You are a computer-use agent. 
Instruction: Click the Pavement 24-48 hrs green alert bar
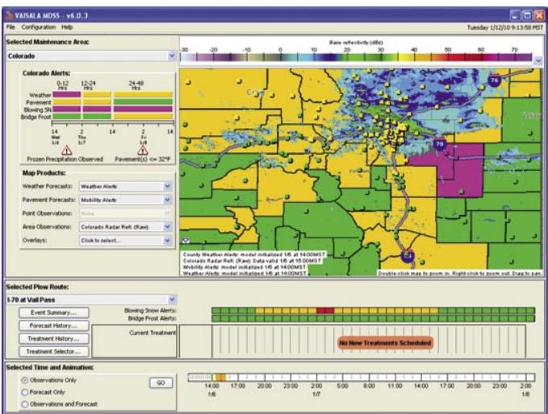click(144, 101)
